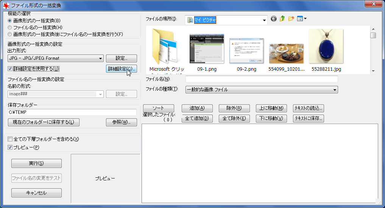Click the file browser scroll up arrow
This screenshot has width=385, height=208.
pos(373,29)
